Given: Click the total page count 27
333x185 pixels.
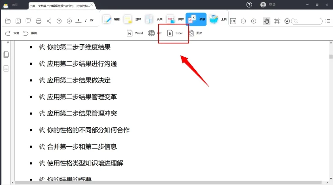Looking at the screenshot, I should [92, 20].
